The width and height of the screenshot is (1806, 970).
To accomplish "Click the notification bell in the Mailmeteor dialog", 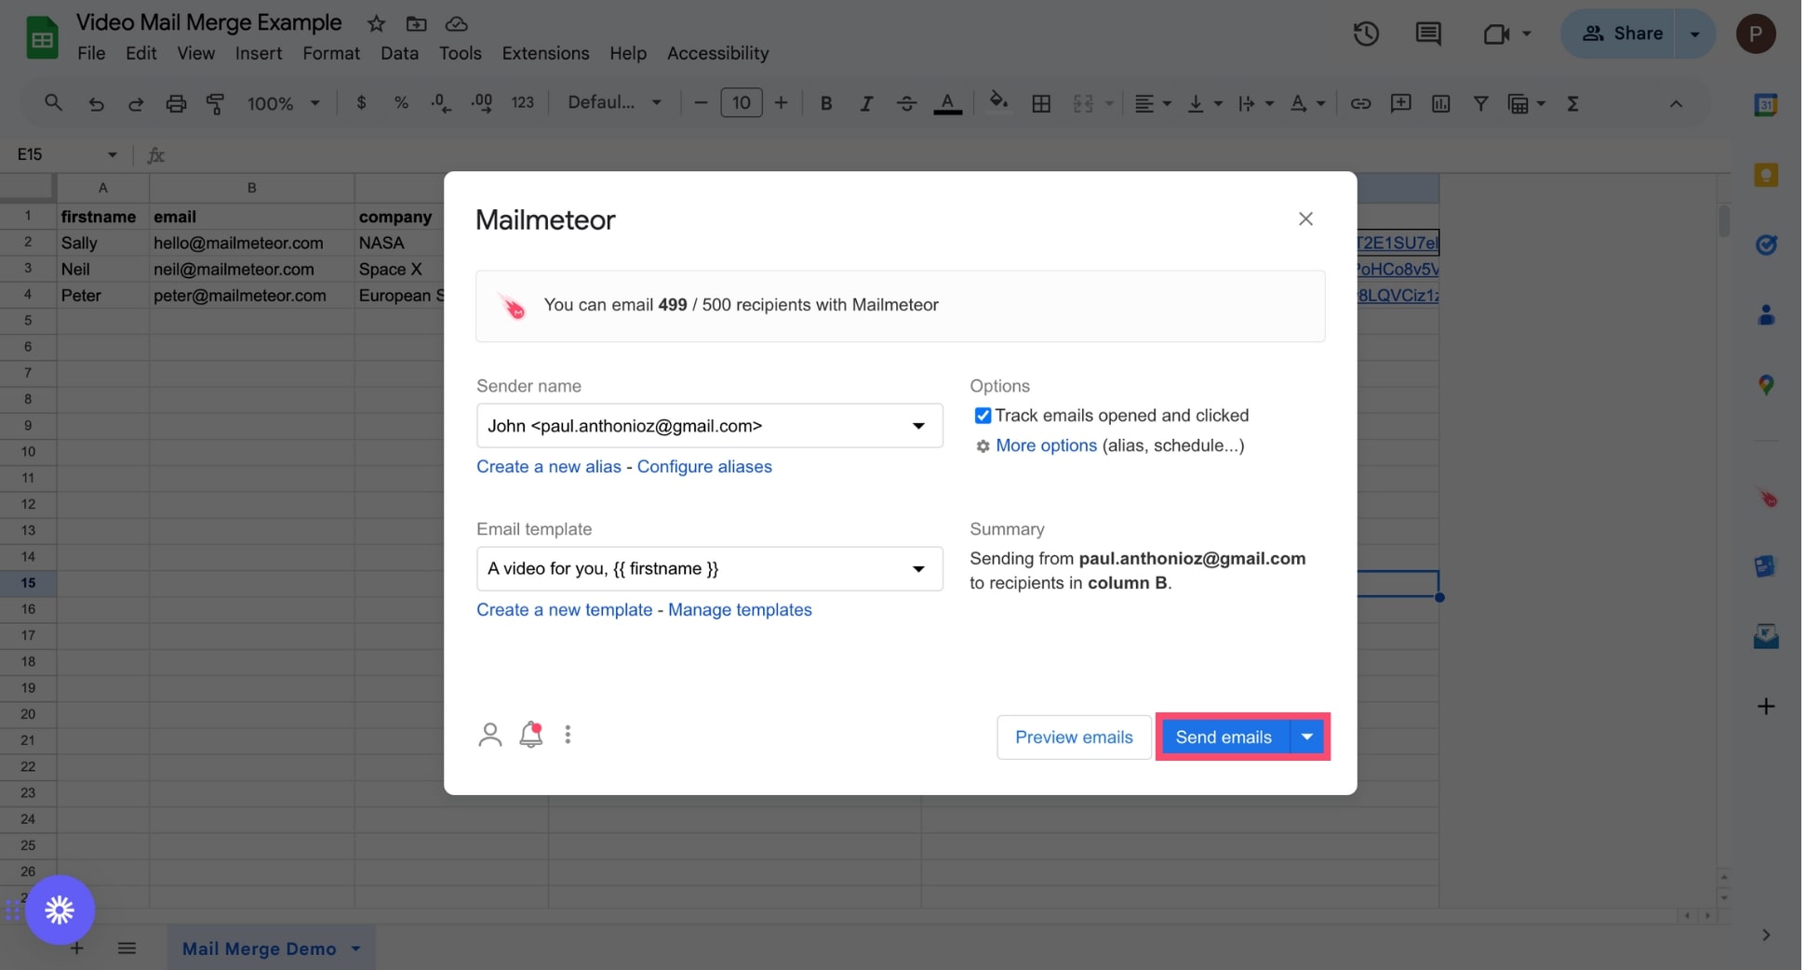I will (x=531, y=735).
